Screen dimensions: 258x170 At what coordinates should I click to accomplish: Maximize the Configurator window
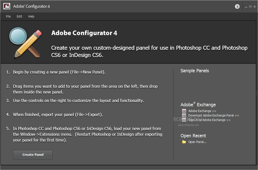[250, 7]
